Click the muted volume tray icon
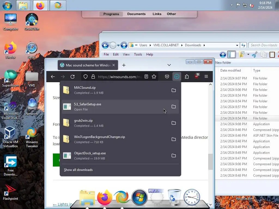Viewport: 279px width, 209px height. coord(251,5)
